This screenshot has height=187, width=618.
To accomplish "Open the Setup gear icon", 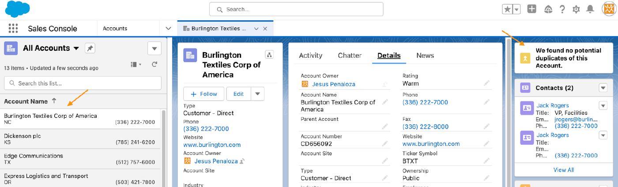I will click(576, 9).
